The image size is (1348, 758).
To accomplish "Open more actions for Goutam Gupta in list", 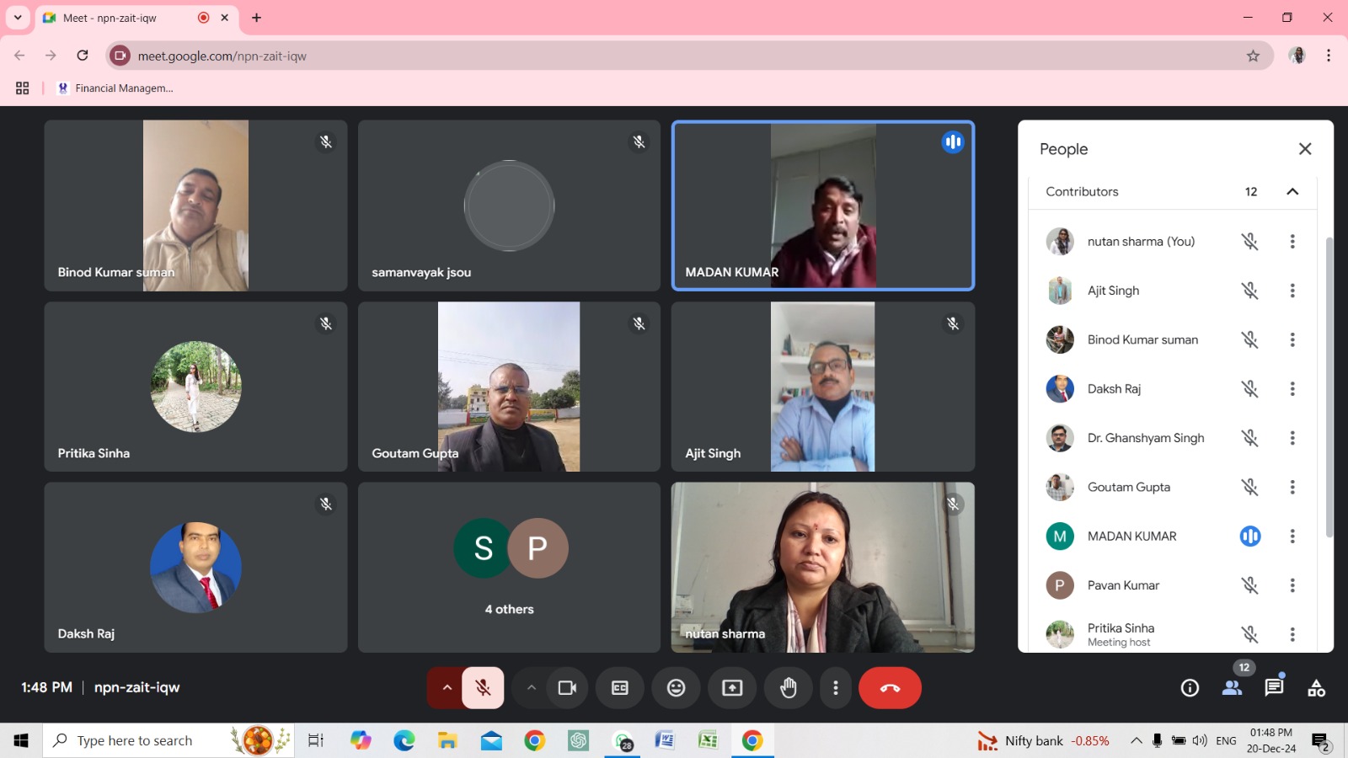I will 1292,488.
